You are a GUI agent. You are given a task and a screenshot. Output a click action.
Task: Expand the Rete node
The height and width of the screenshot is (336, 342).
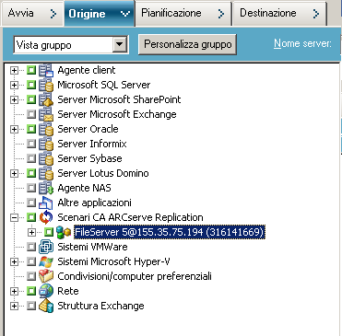[14, 291]
